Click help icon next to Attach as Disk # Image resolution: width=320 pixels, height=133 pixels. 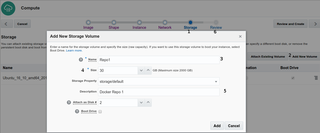point(69,102)
